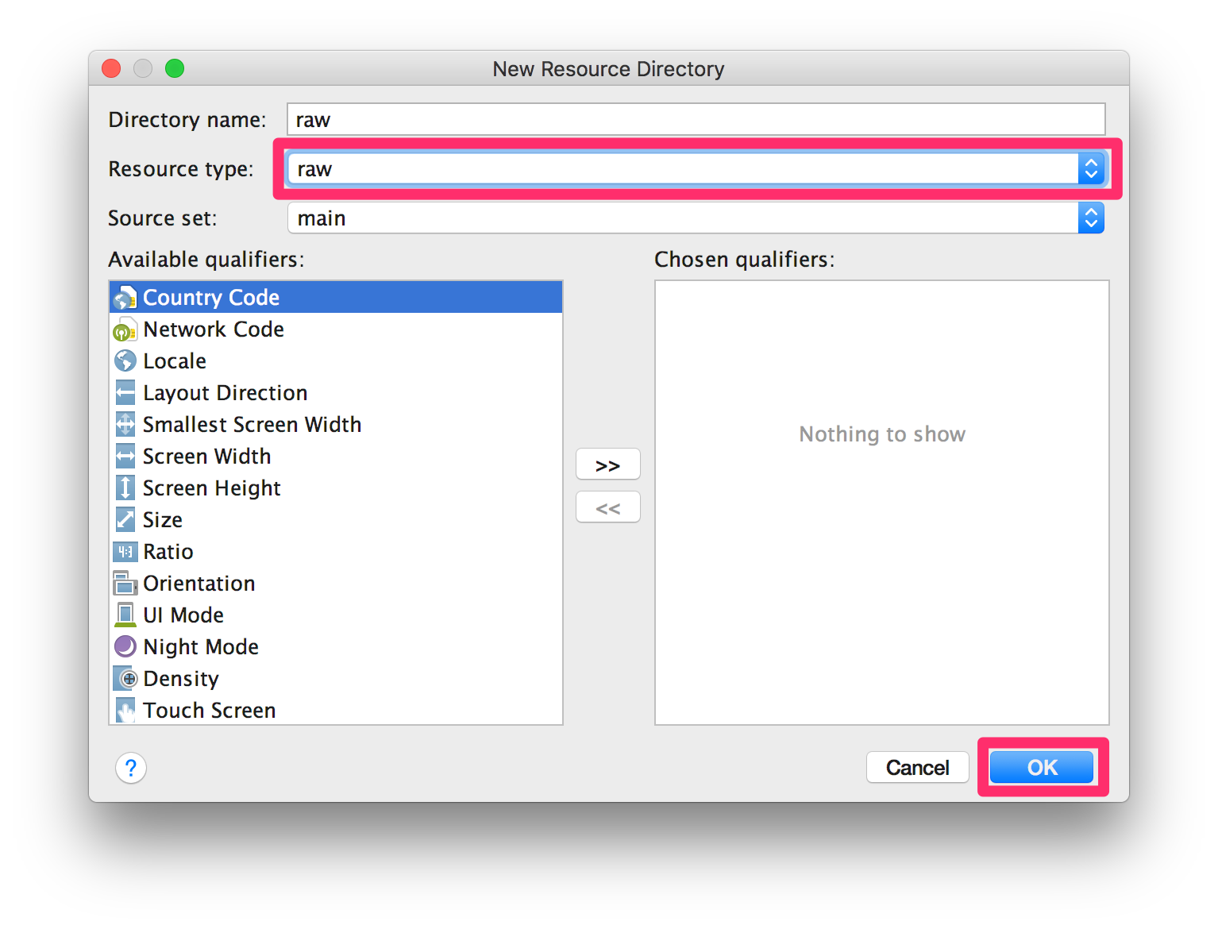Click the Density qualifier icon
Viewport: 1218px width, 929px height.
125,678
